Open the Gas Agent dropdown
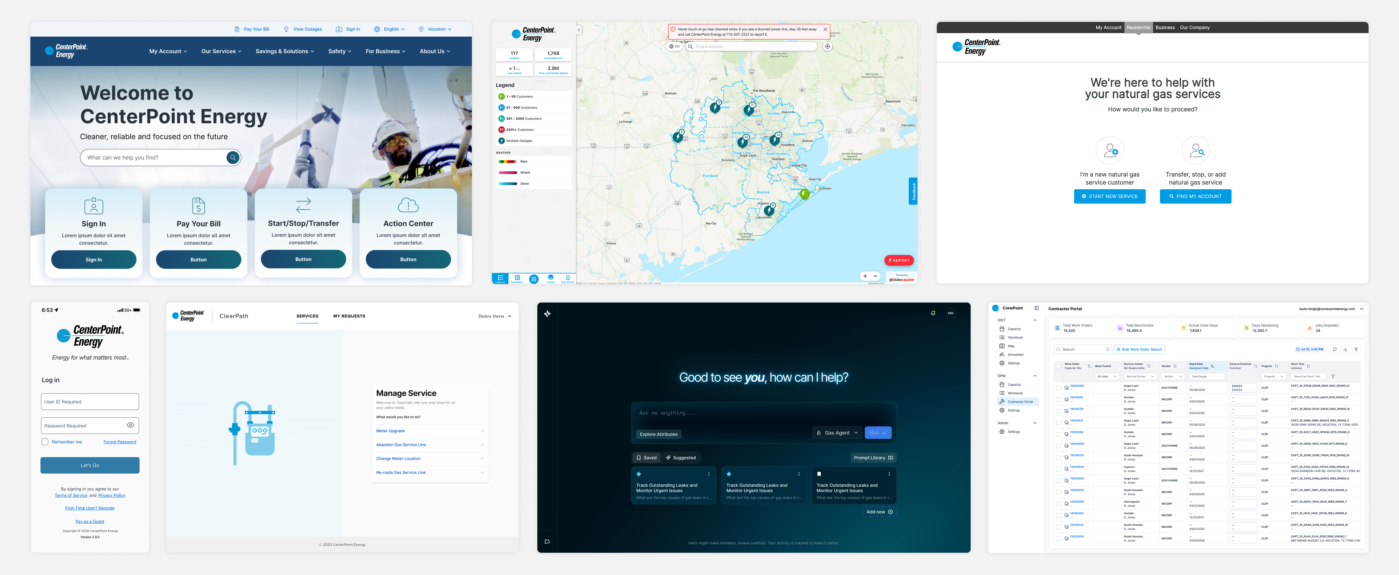 837,433
